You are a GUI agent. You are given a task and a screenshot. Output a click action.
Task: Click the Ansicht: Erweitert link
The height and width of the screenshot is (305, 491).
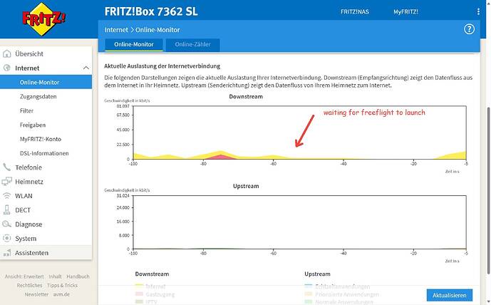click(x=24, y=276)
